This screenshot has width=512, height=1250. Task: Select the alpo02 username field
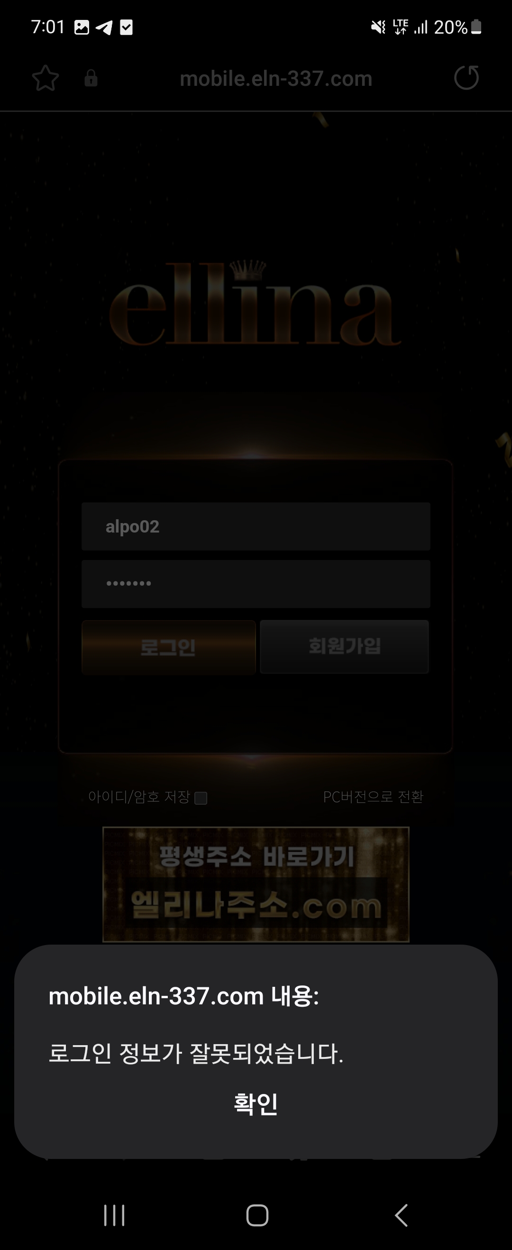pyautogui.click(x=256, y=526)
